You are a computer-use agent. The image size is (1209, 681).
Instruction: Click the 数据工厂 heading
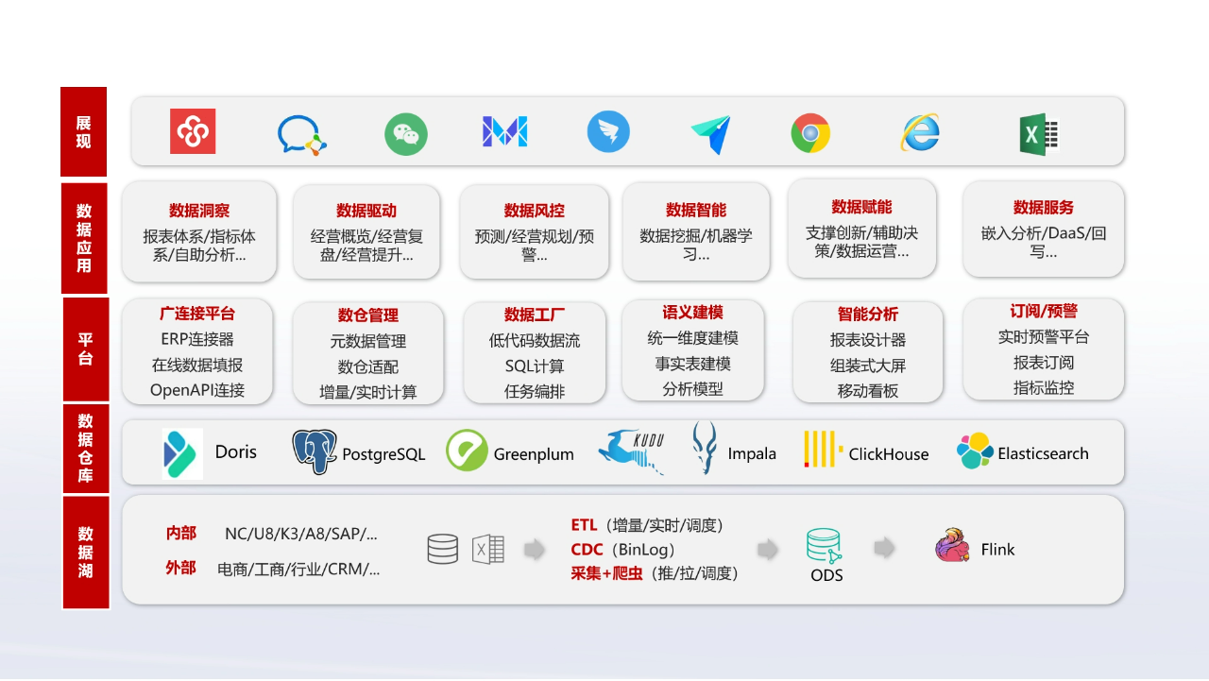pos(535,315)
